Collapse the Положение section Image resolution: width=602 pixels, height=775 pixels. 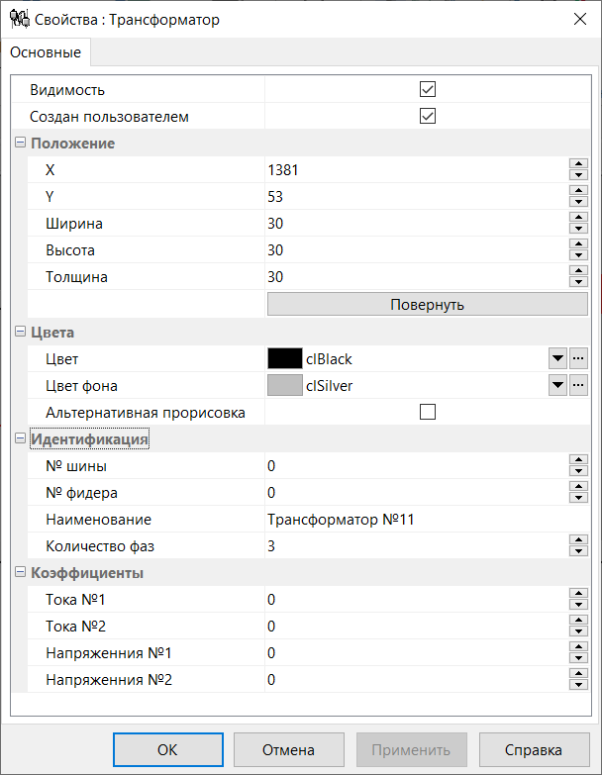[20, 143]
